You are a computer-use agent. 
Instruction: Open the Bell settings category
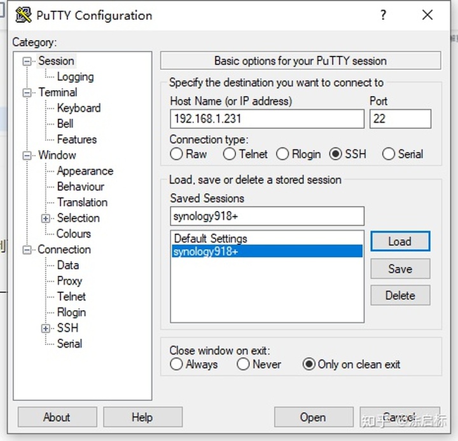point(65,124)
